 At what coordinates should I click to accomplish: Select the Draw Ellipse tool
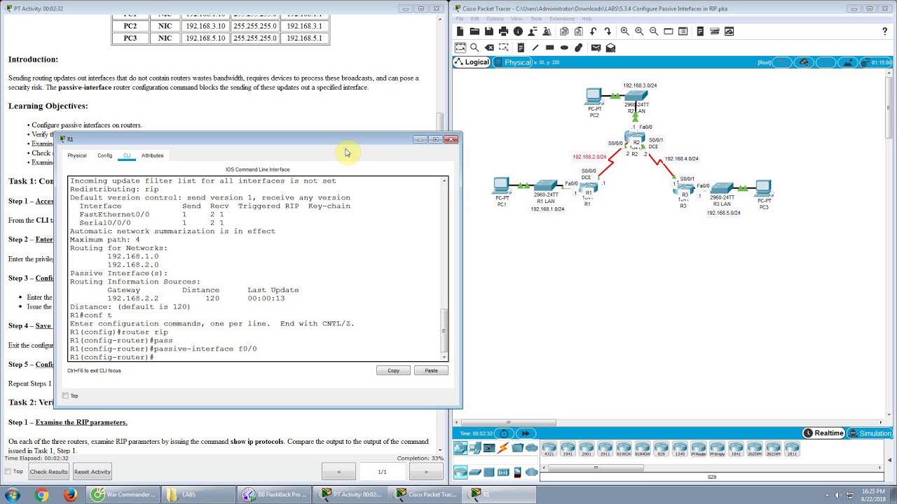tap(564, 48)
